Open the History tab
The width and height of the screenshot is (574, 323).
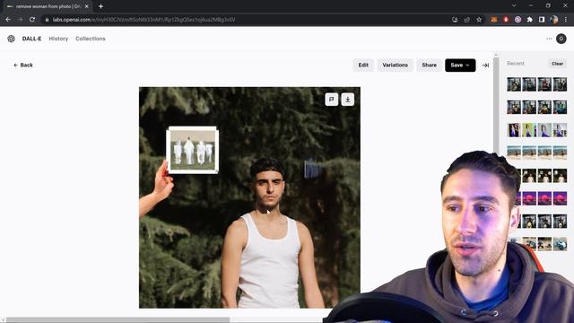[58, 39]
